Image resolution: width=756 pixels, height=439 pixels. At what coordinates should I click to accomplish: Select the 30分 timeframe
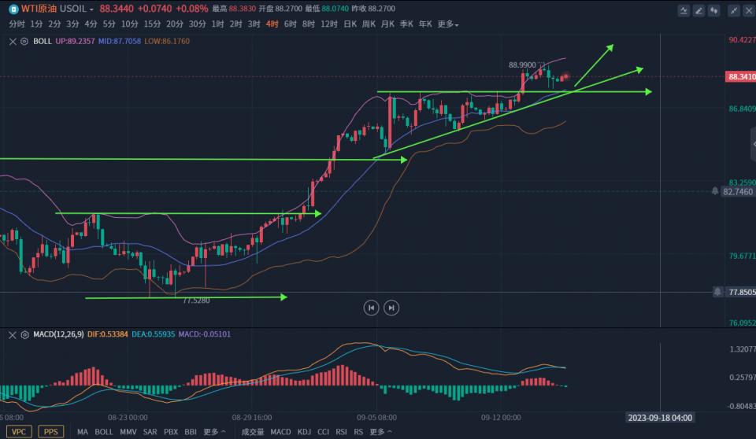197,24
